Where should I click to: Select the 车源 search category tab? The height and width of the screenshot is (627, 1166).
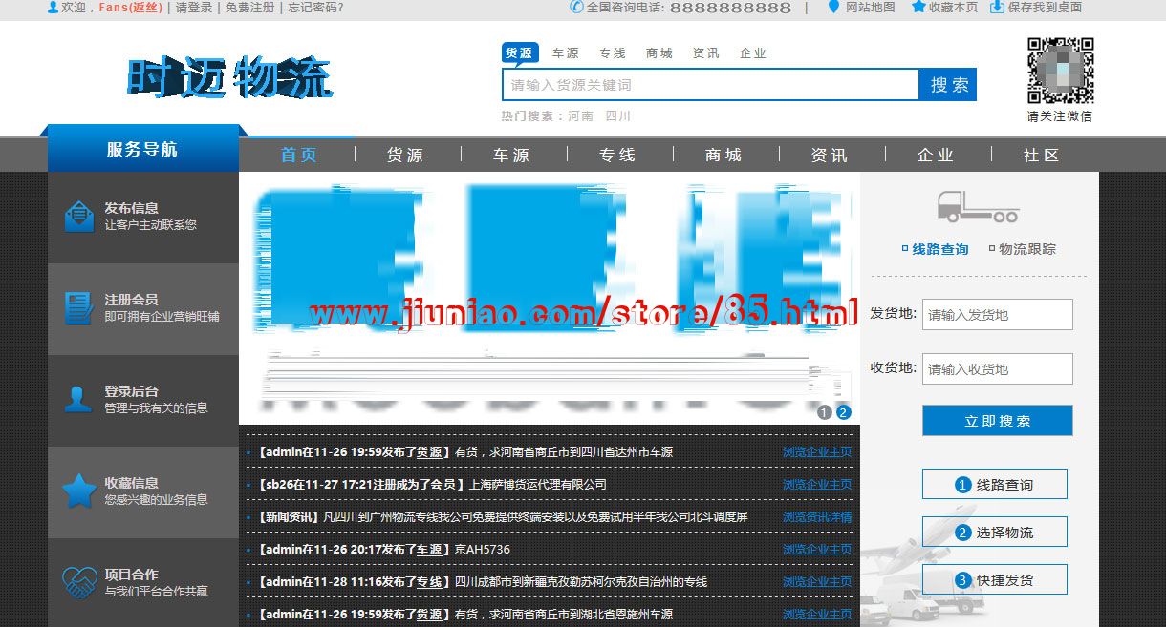click(x=565, y=53)
